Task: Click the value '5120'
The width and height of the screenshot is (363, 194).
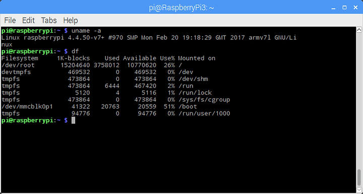Action: click(x=82, y=93)
